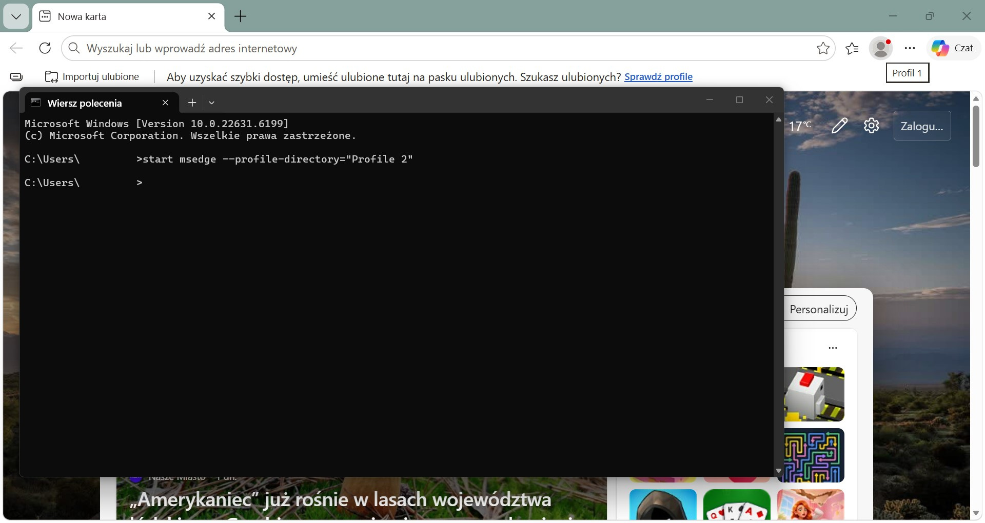Select the Wiersz polecenia terminal tab
Image resolution: width=985 pixels, height=523 pixels.
(102, 103)
